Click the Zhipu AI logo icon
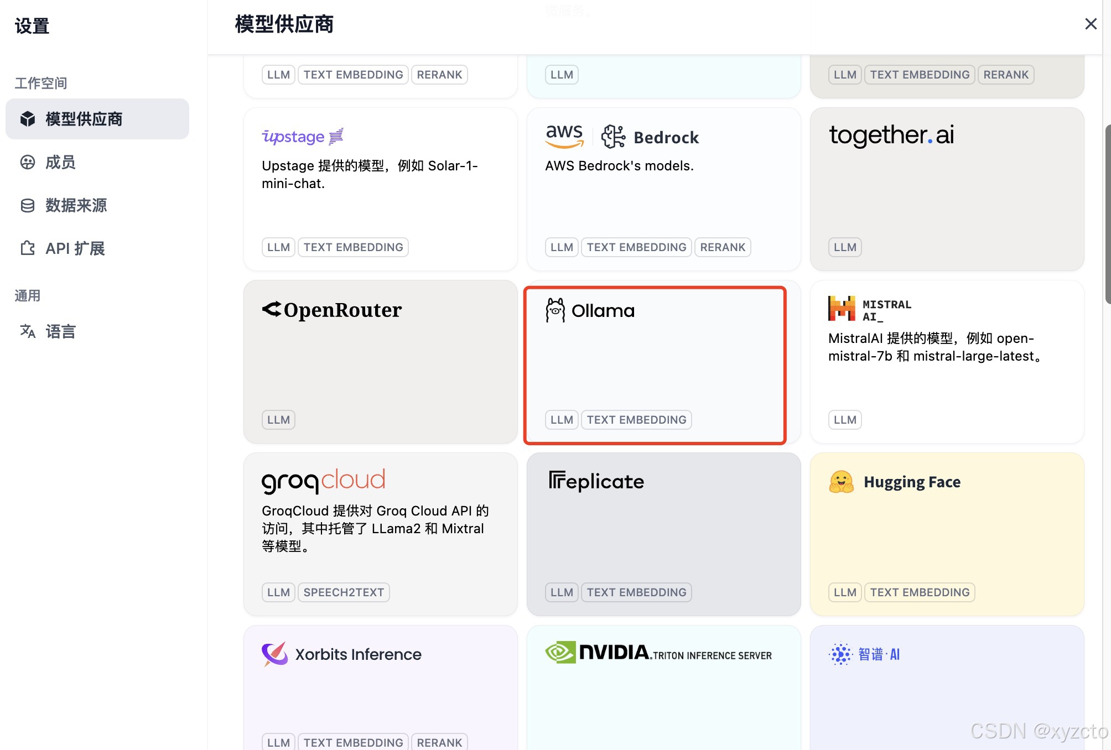This screenshot has height=750, width=1111. click(841, 654)
